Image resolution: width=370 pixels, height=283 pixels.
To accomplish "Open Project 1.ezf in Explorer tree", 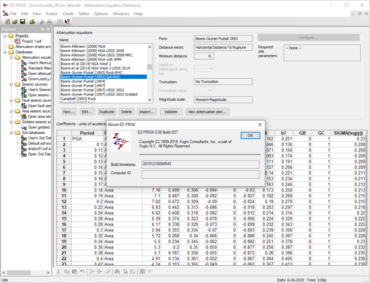I will (x=31, y=41).
